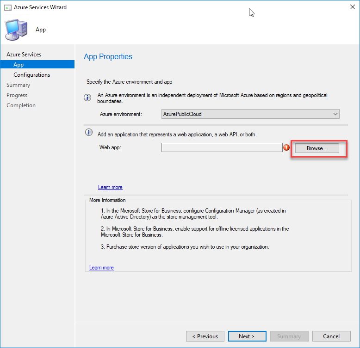Click inside the Web app text field

click(222, 147)
